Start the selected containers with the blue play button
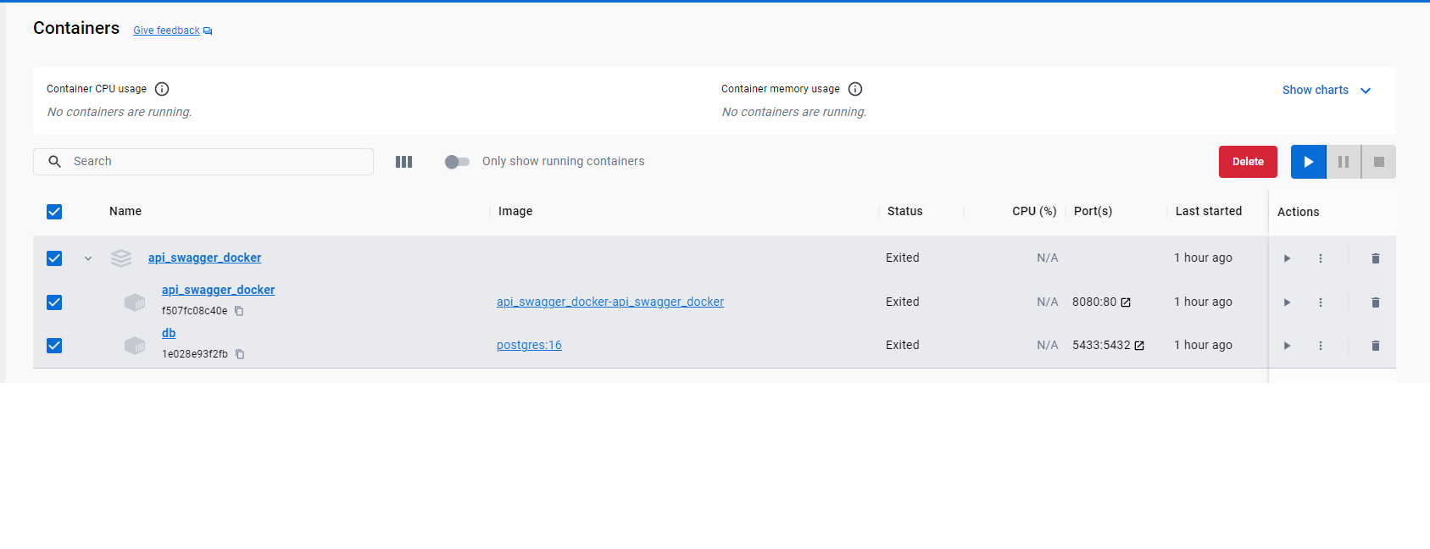This screenshot has width=1430, height=549. click(x=1308, y=162)
